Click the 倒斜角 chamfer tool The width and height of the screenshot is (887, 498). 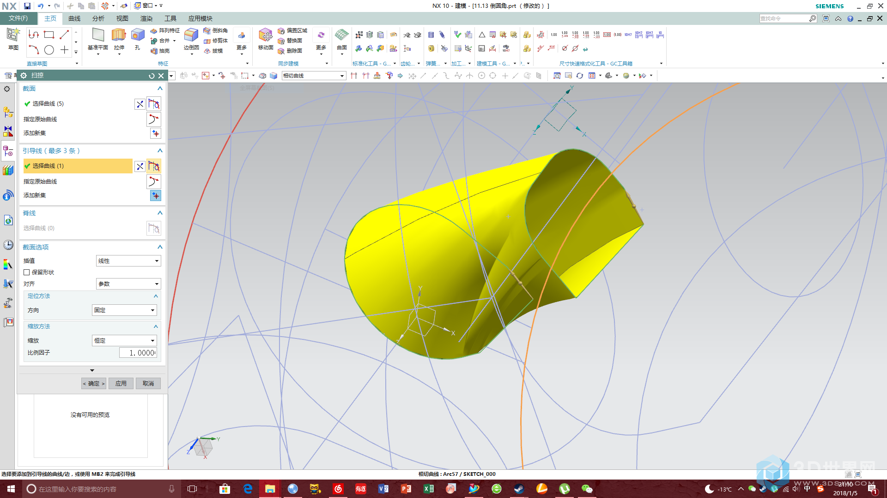tap(215, 30)
